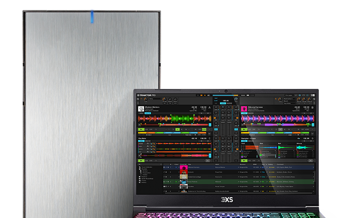Toggle SYNC on the Oscillate deck

(141, 141)
